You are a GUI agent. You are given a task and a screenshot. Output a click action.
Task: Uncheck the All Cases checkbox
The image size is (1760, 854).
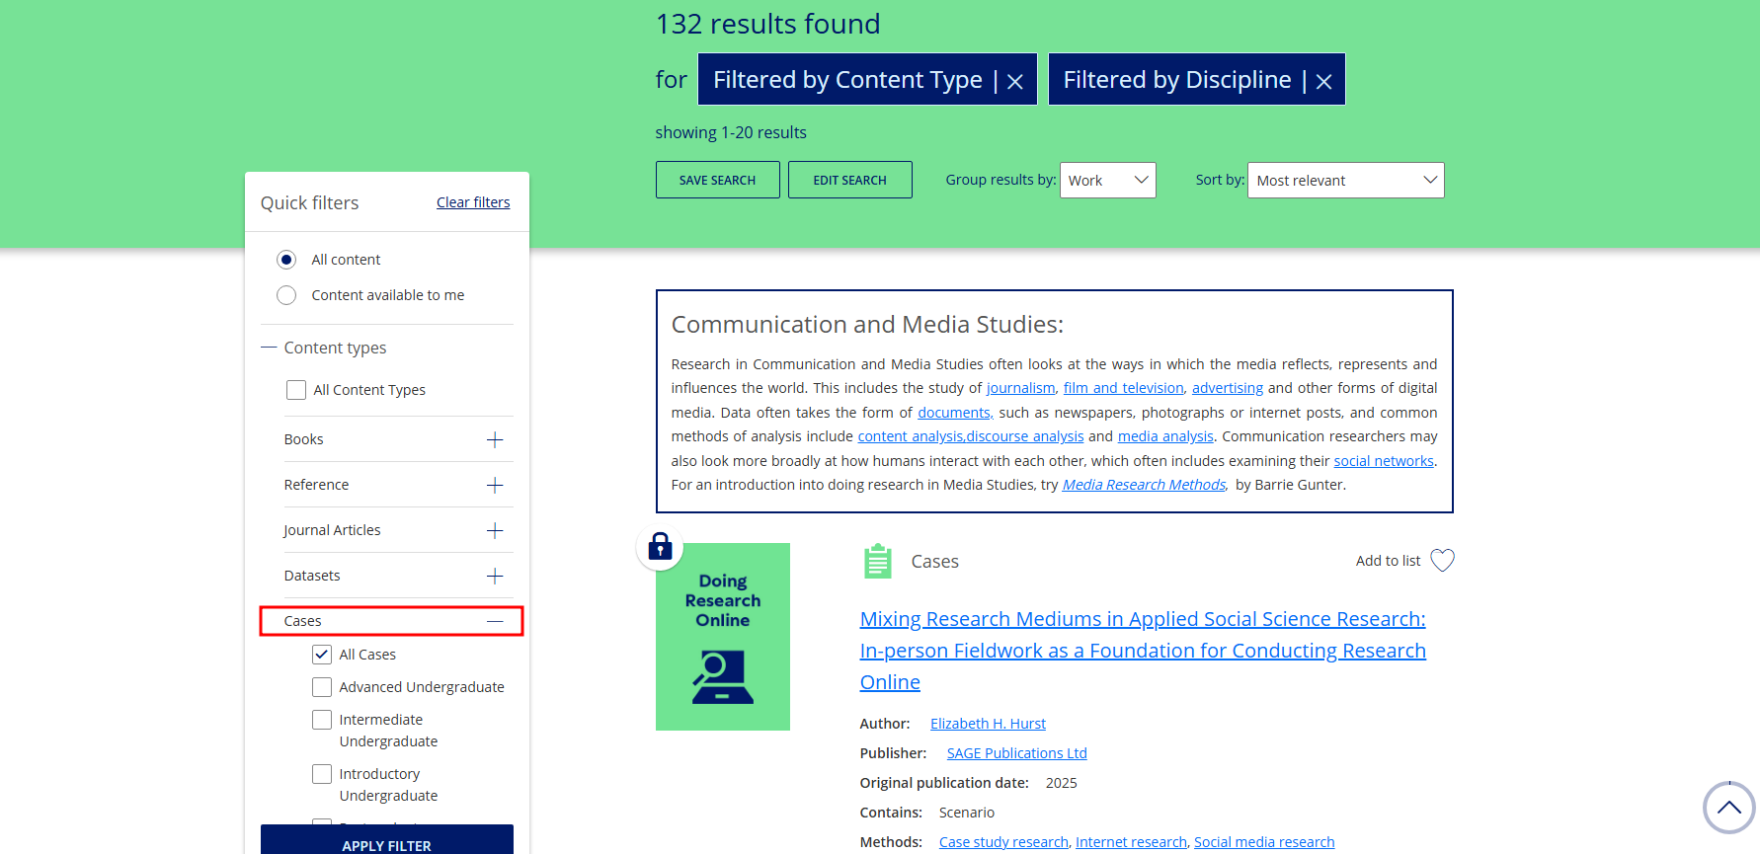point(322,655)
